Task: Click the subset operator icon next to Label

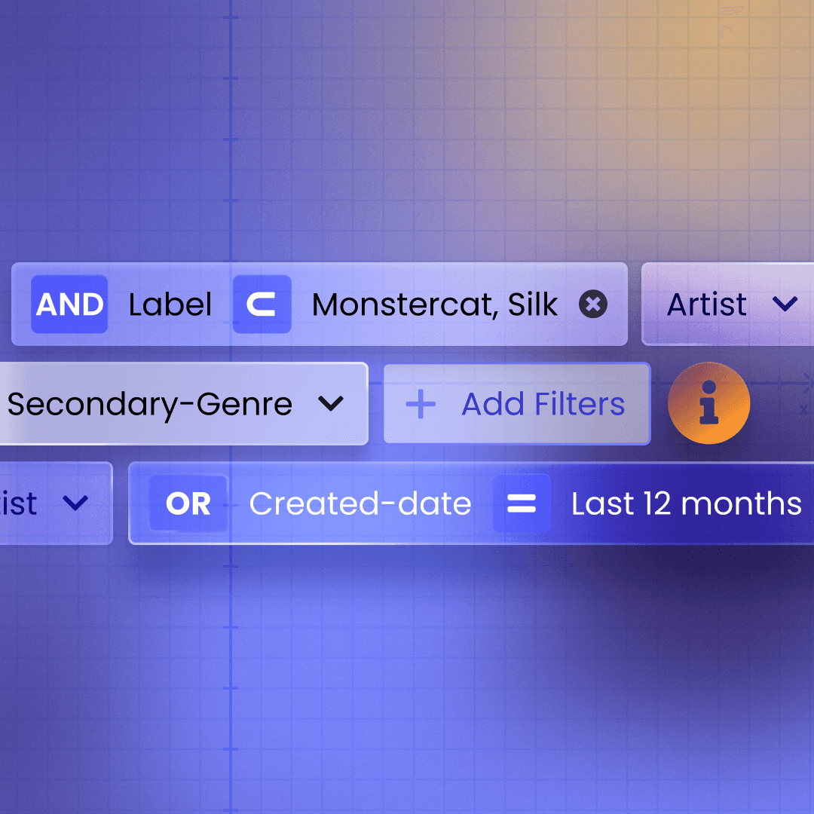Action: click(x=262, y=304)
